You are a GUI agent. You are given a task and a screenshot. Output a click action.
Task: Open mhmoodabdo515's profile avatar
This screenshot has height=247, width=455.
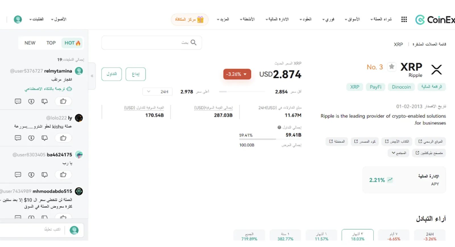click(79, 191)
